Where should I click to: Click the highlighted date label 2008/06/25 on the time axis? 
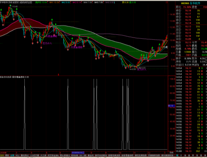pos(78,153)
